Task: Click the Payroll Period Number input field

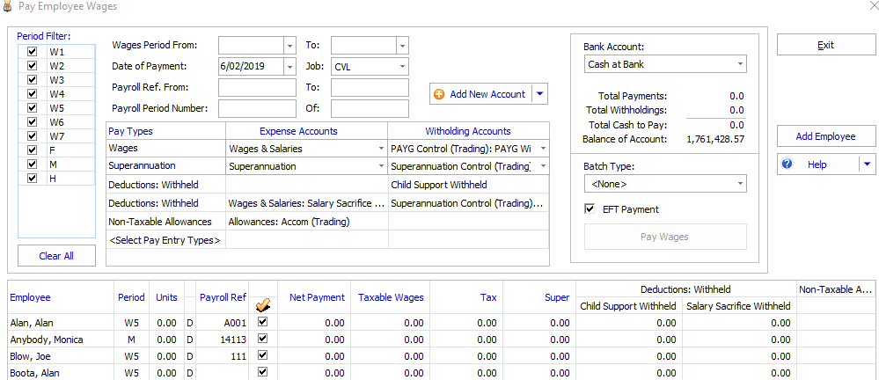Action: 257,108
